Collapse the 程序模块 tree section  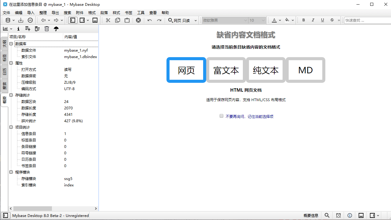11,172
